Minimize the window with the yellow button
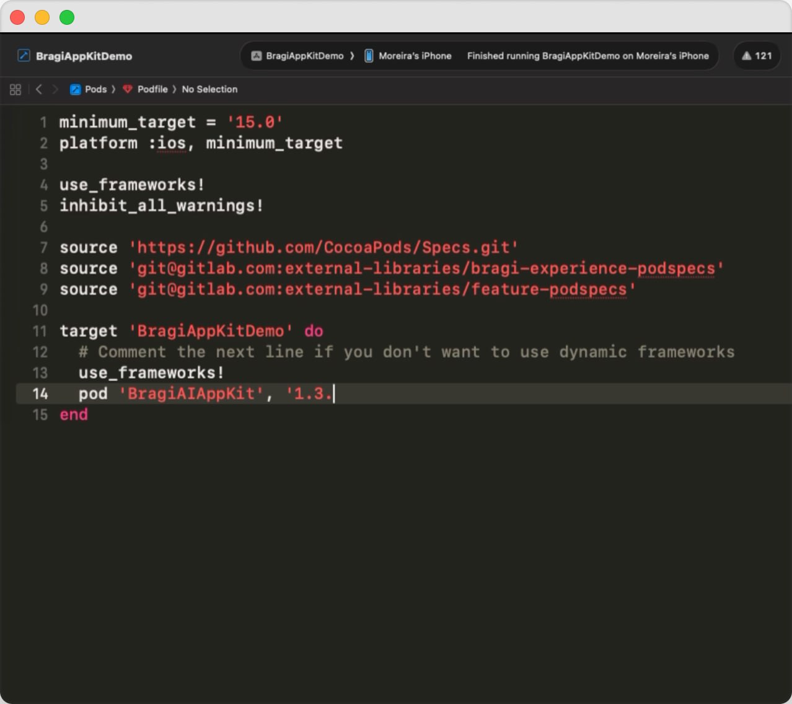 (42, 17)
